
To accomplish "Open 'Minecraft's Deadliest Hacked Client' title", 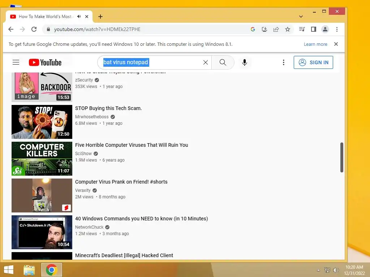I will point(124,255).
